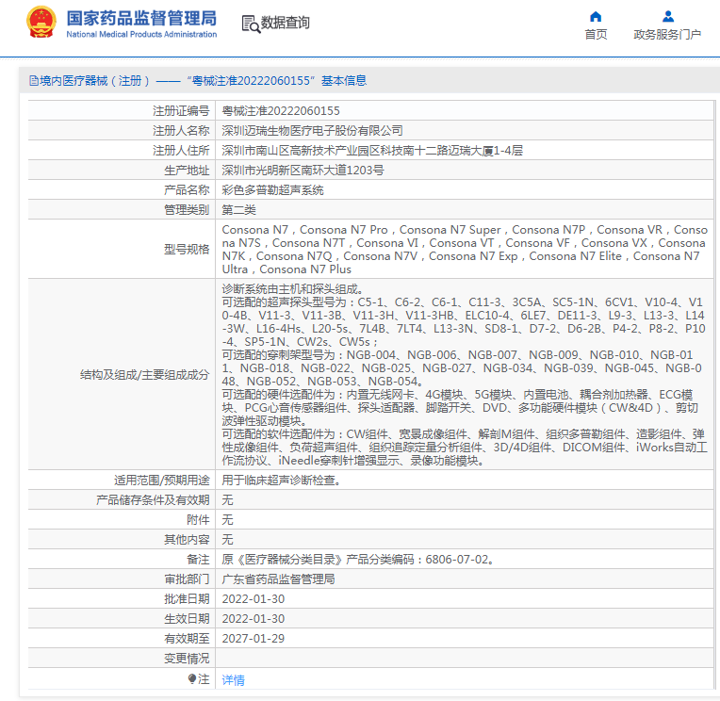The image size is (720, 701).
Task: Open the 数据查询 text link
Action: [285, 24]
